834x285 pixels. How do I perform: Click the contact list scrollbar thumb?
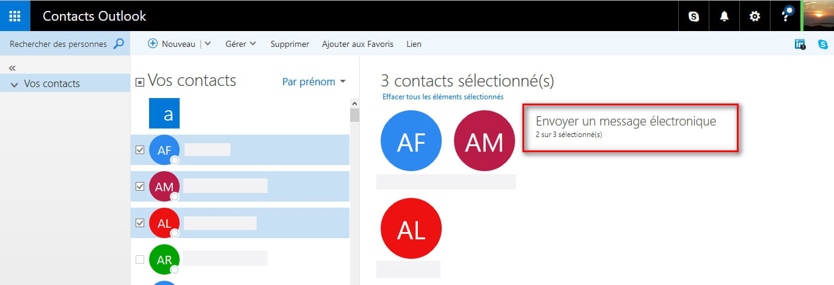(354, 115)
